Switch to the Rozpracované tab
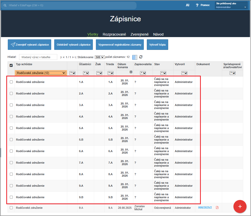Screen dimensions: 251x216 click(114, 34)
